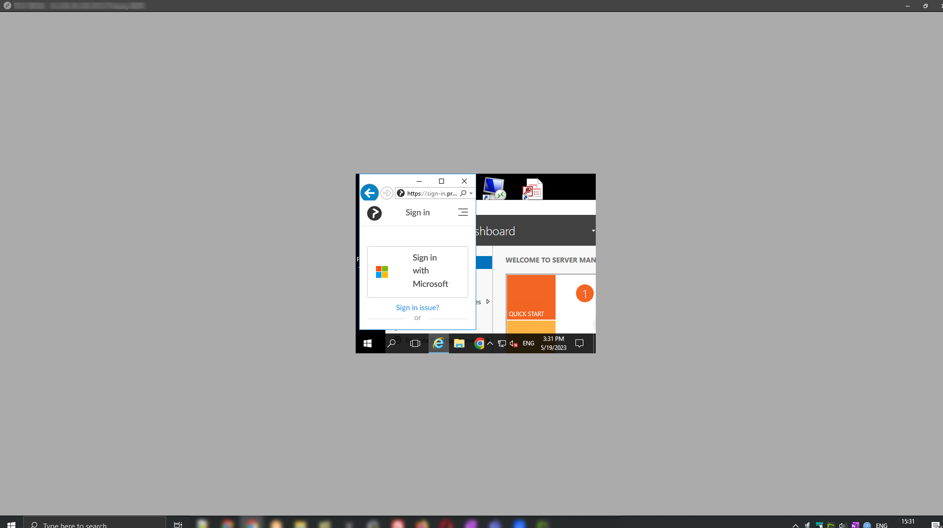This screenshot has height=528, width=943.
Task: Expand the address bar dropdown arrow
Action: coord(471,194)
